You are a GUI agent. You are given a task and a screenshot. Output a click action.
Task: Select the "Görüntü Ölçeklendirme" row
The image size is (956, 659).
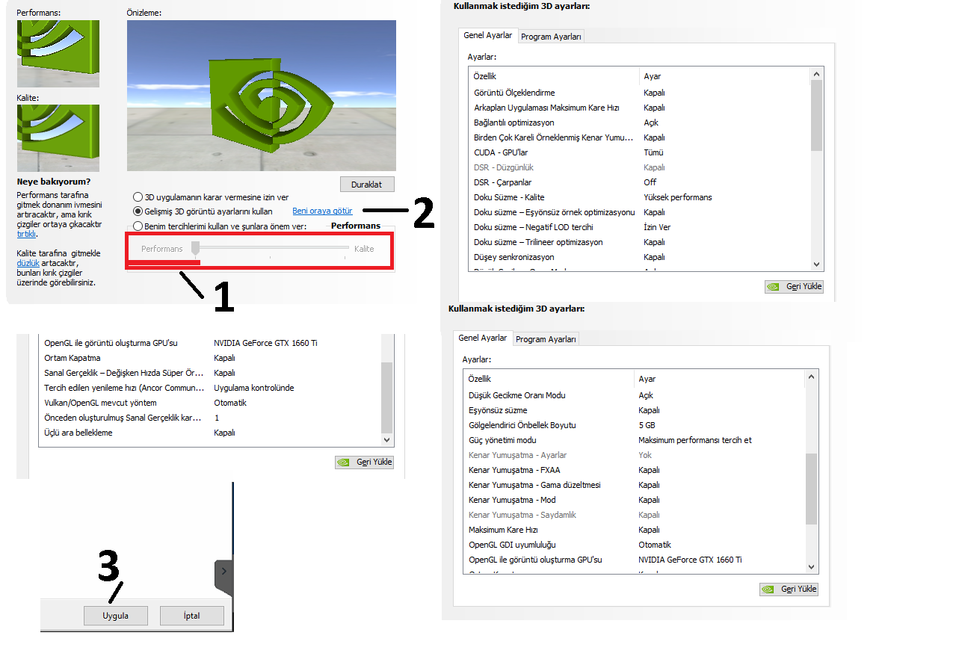pyautogui.click(x=639, y=93)
